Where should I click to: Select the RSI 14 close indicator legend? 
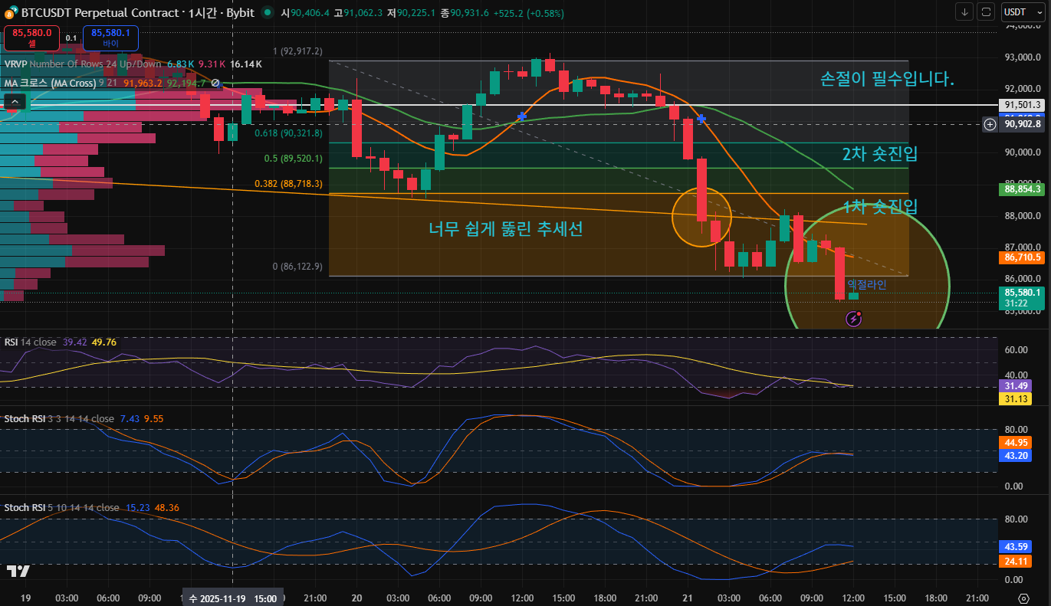click(30, 342)
